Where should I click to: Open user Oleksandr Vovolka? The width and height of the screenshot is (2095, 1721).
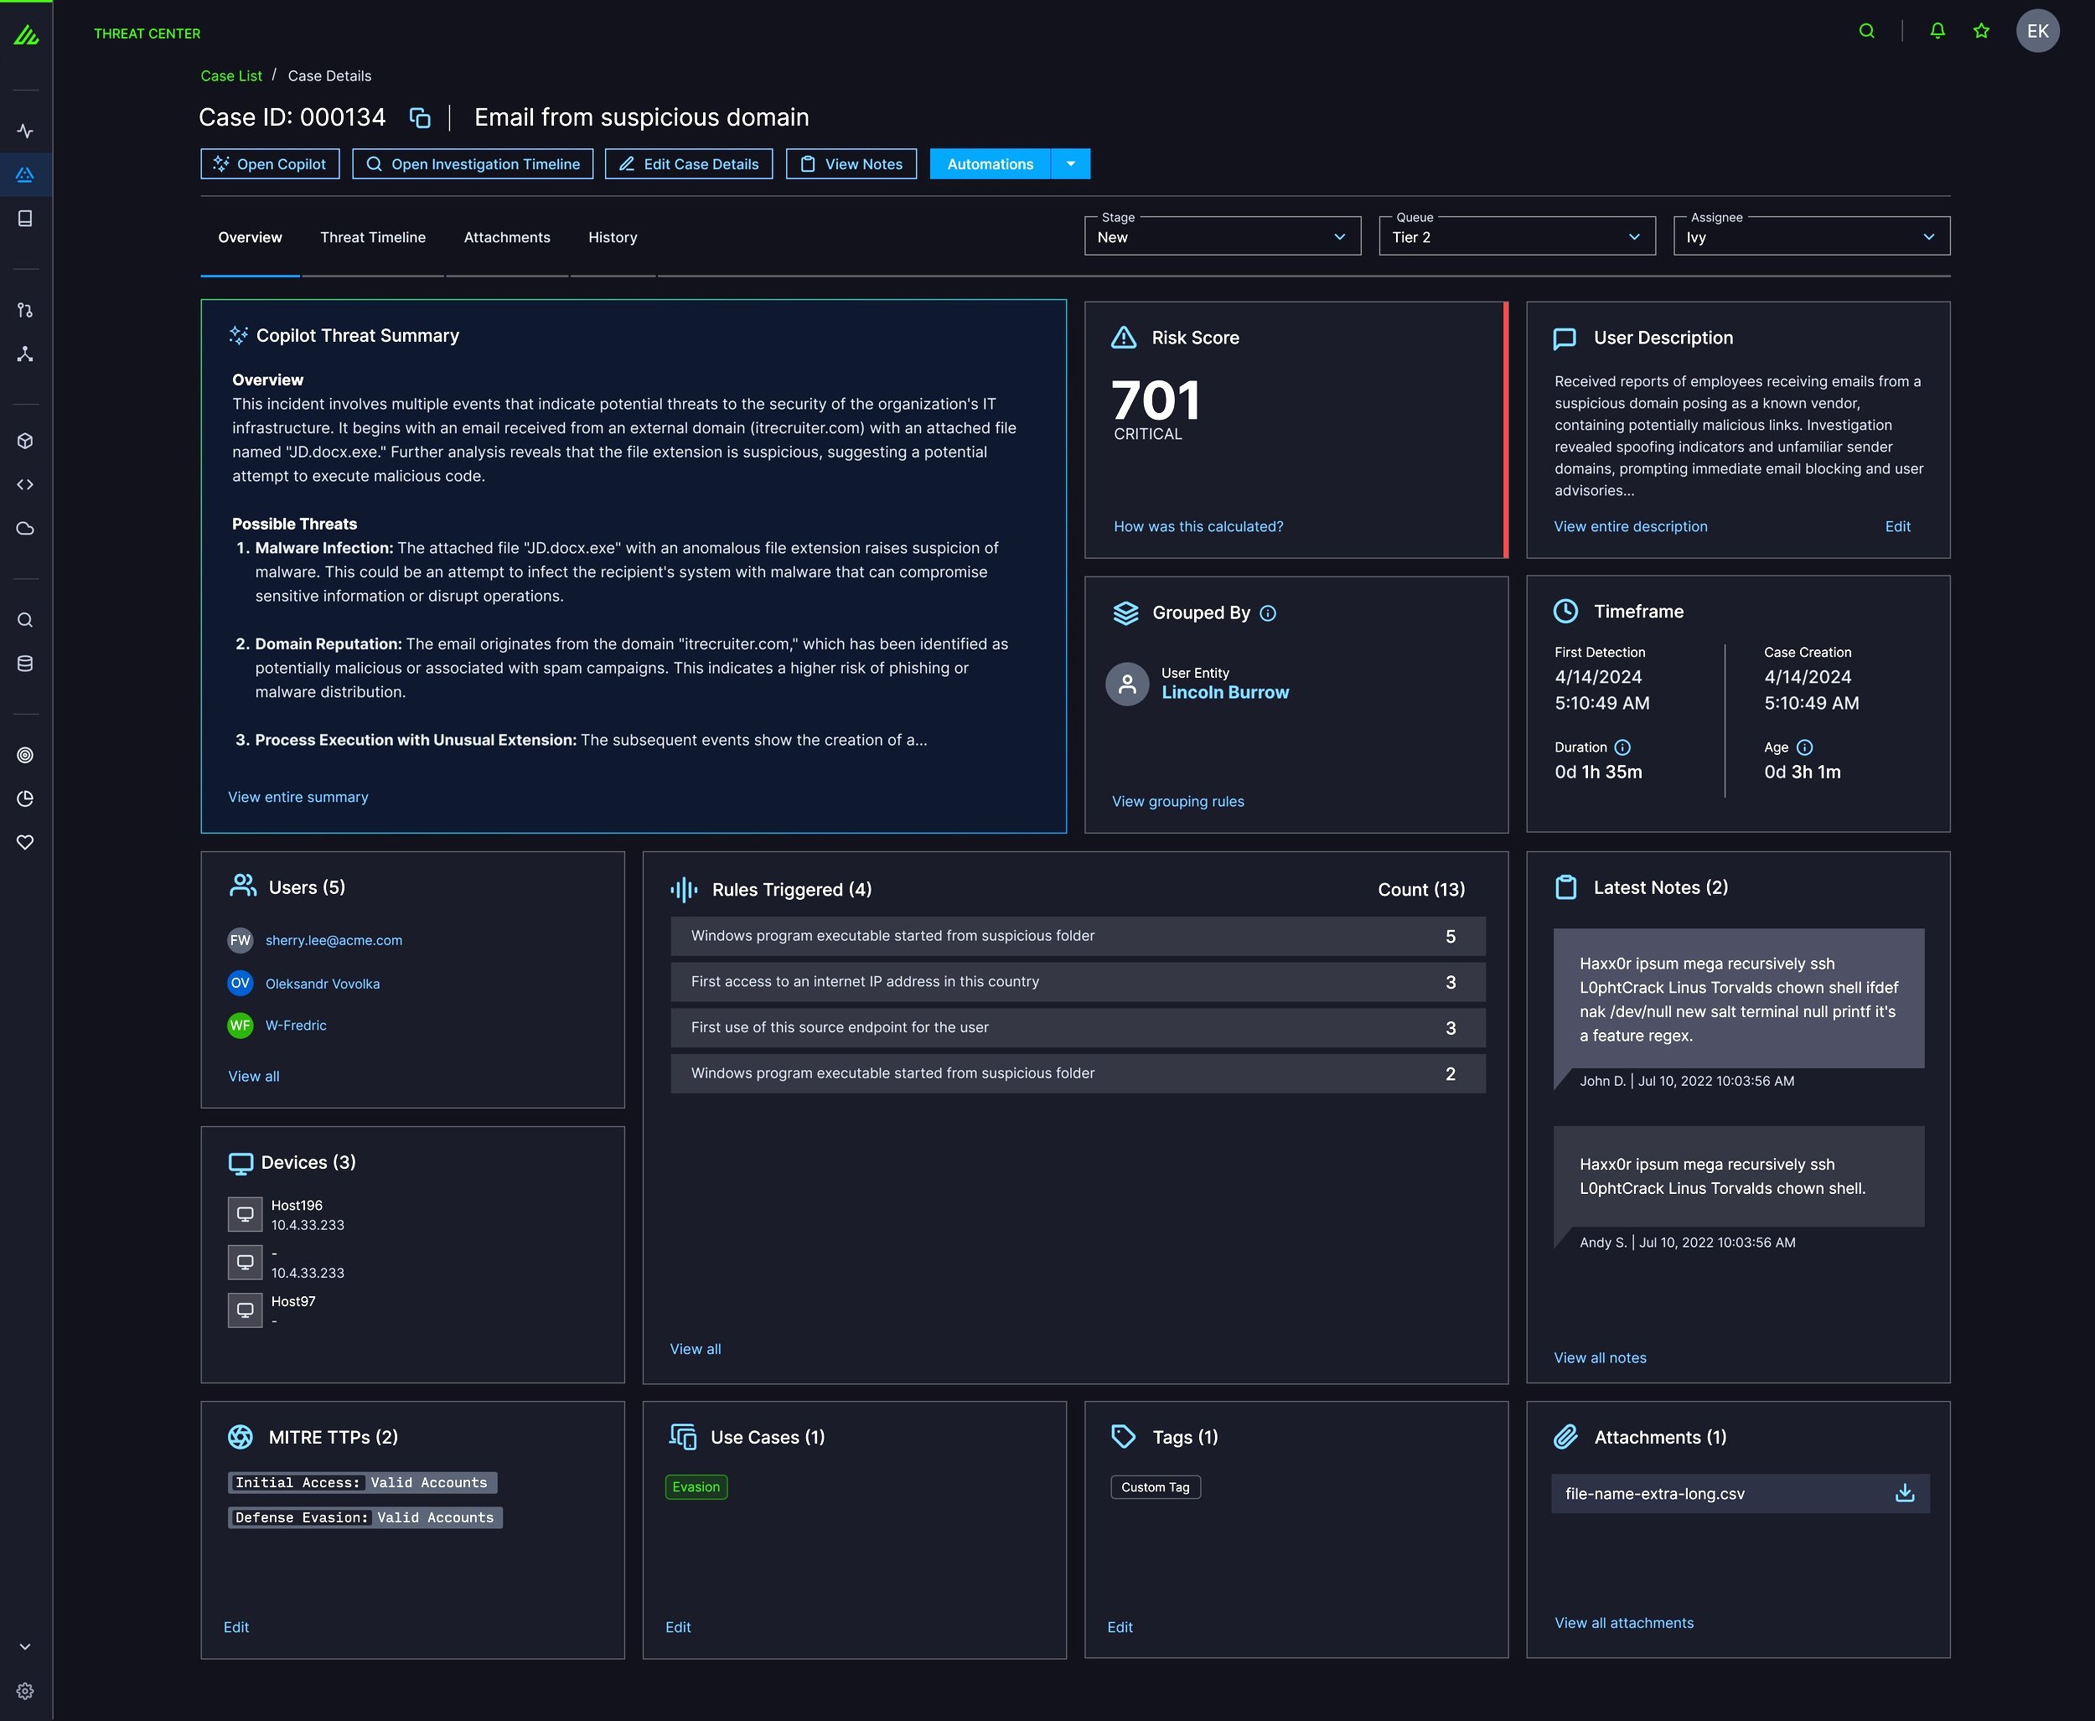(323, 985)
